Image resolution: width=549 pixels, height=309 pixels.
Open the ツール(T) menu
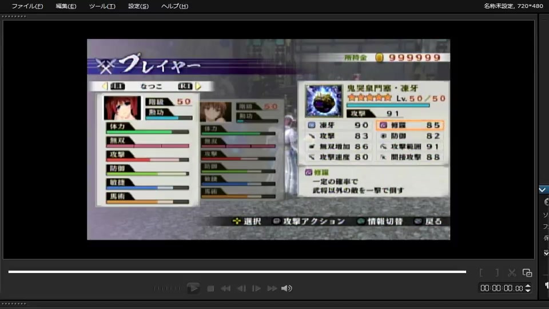coord(102,6)
